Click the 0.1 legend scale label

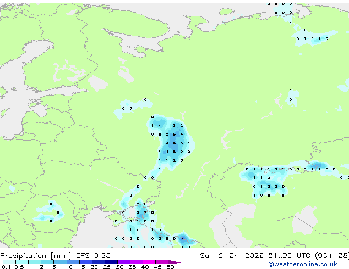[x=6, y=267]
